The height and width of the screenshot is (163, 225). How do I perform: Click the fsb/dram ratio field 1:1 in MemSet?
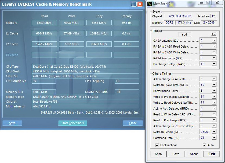(x=213, y=16)
